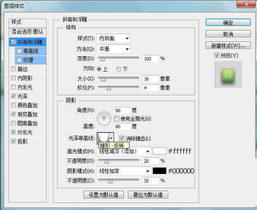Uncheck the 外发光 style checkbox

pyautogui.click(x=13, y=132)
